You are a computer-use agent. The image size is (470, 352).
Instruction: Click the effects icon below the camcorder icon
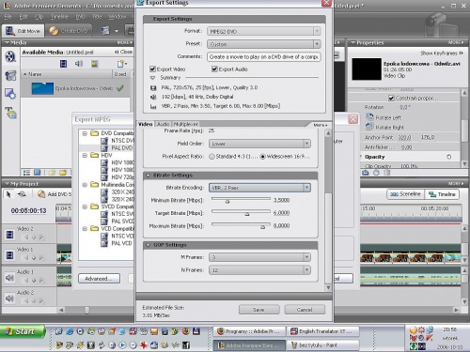tap(10, 94)
